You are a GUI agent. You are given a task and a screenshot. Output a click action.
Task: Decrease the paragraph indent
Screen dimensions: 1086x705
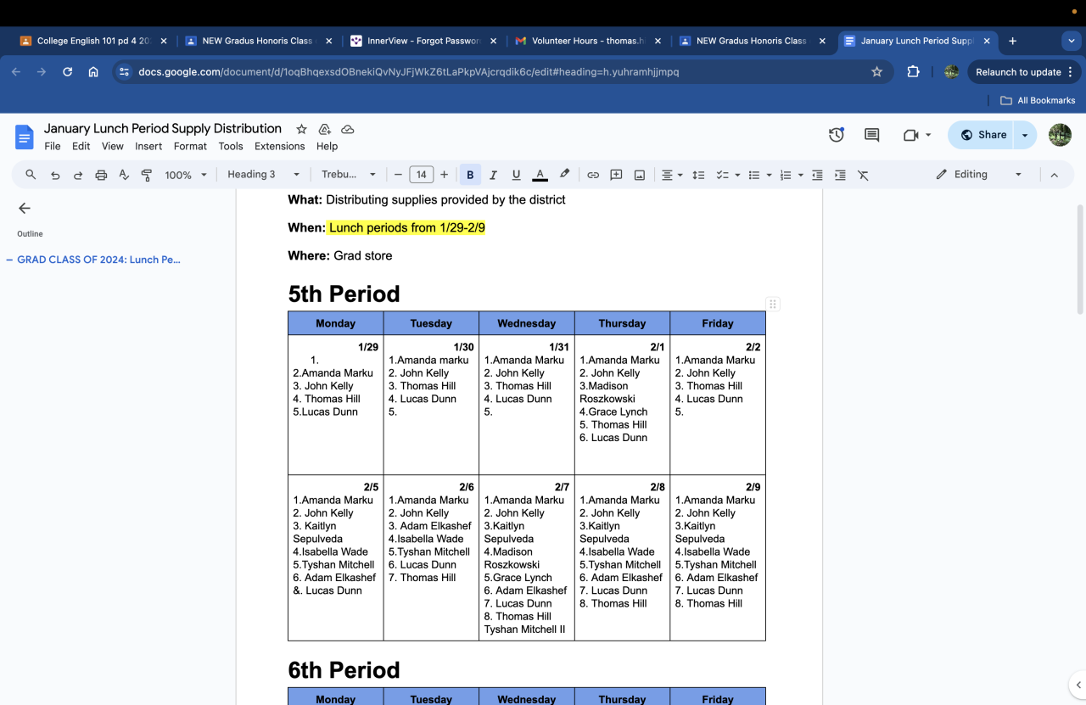click(817, 175)
